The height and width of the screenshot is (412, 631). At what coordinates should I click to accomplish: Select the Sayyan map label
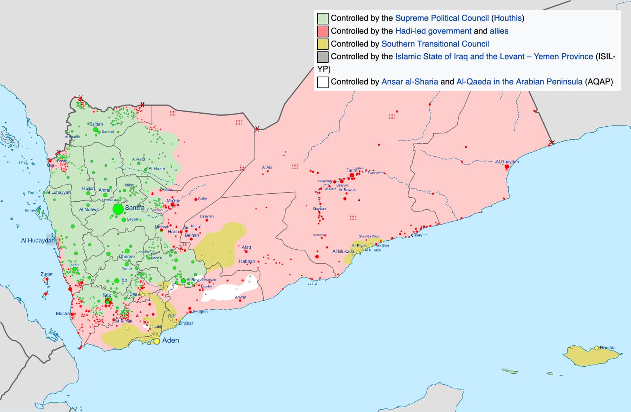133,219
